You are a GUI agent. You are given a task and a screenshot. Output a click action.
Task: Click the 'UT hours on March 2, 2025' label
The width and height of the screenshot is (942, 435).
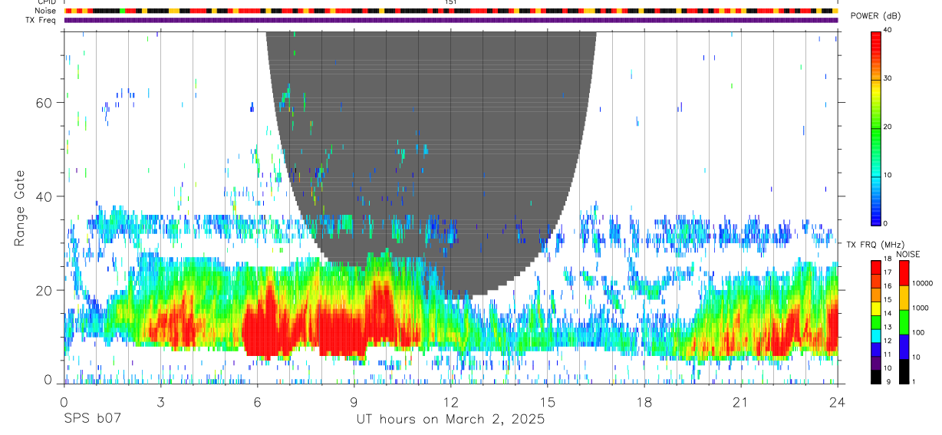450,419
